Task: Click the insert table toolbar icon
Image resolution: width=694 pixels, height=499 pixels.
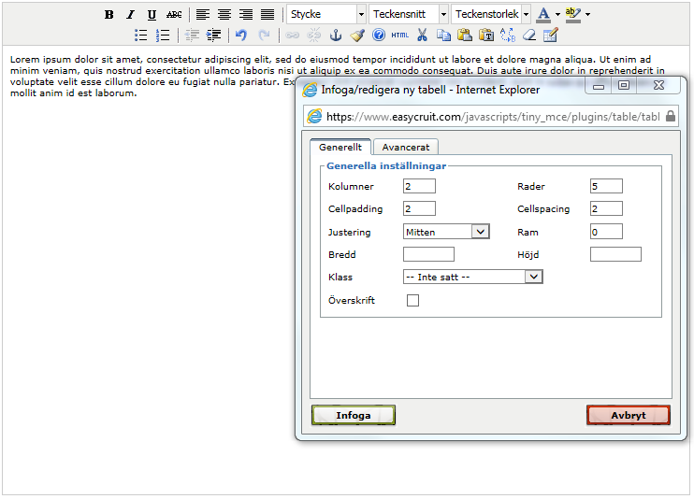Action: click(550, 35)
